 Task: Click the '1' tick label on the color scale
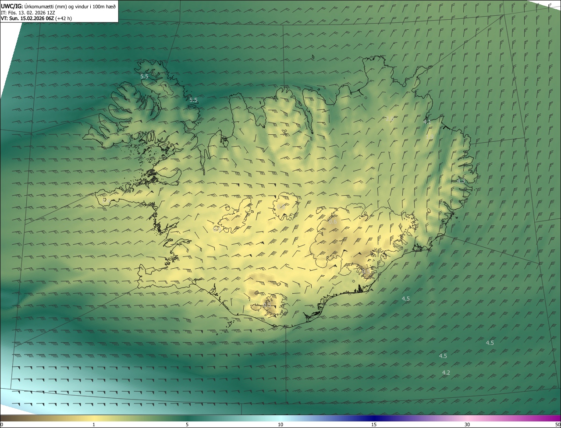point(94,425)
